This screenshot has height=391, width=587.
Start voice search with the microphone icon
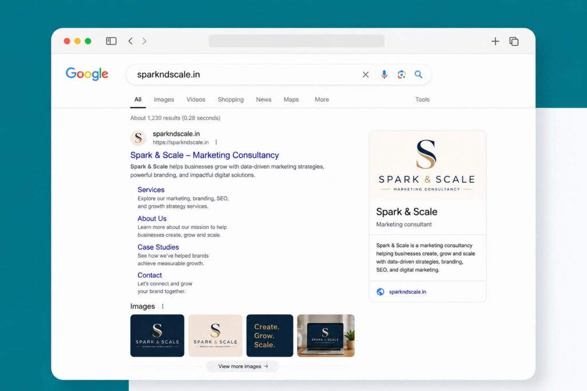click(384, 75)
